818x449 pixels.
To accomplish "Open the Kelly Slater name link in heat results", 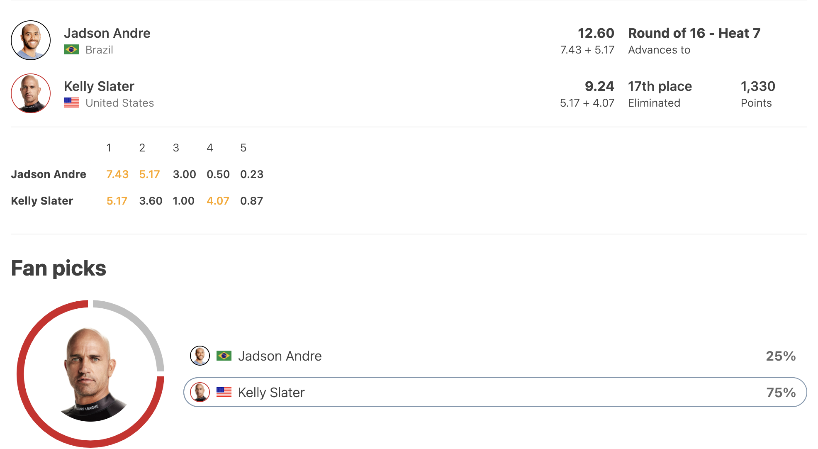I will click(x=99, y=86).
